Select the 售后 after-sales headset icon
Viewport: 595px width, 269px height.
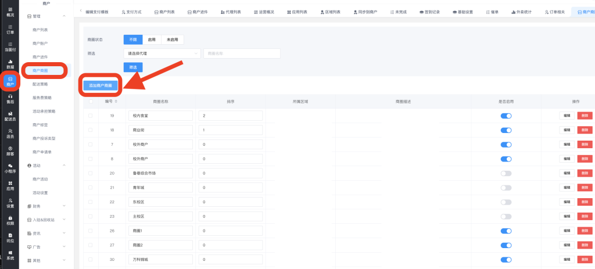click(x=9, y=99)
